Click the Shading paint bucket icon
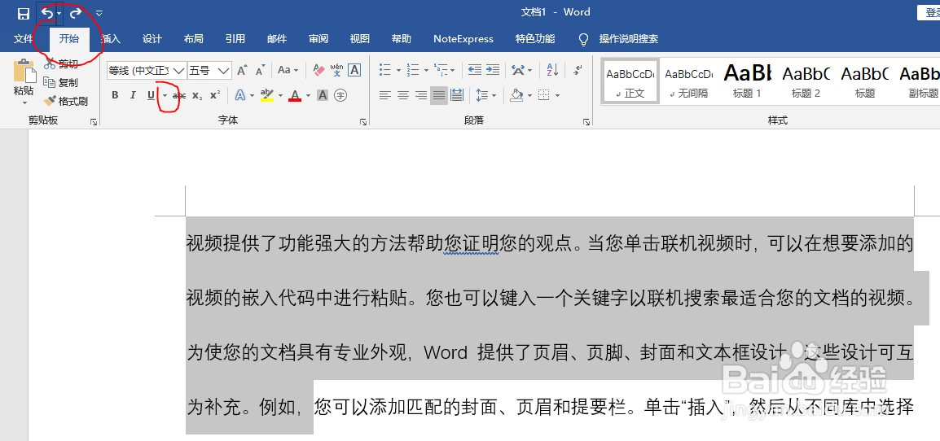This screenshot has height=441, width=940. click(516, 95)
